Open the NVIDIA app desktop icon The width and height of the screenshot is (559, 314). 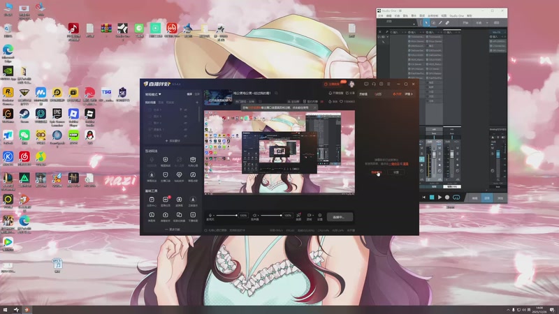[x=8, y=71]
